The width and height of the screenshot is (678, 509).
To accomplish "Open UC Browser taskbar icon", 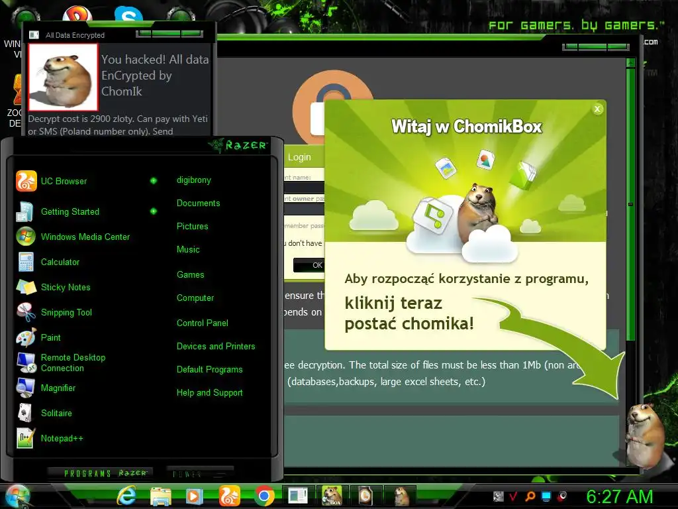I will point(230,496).
